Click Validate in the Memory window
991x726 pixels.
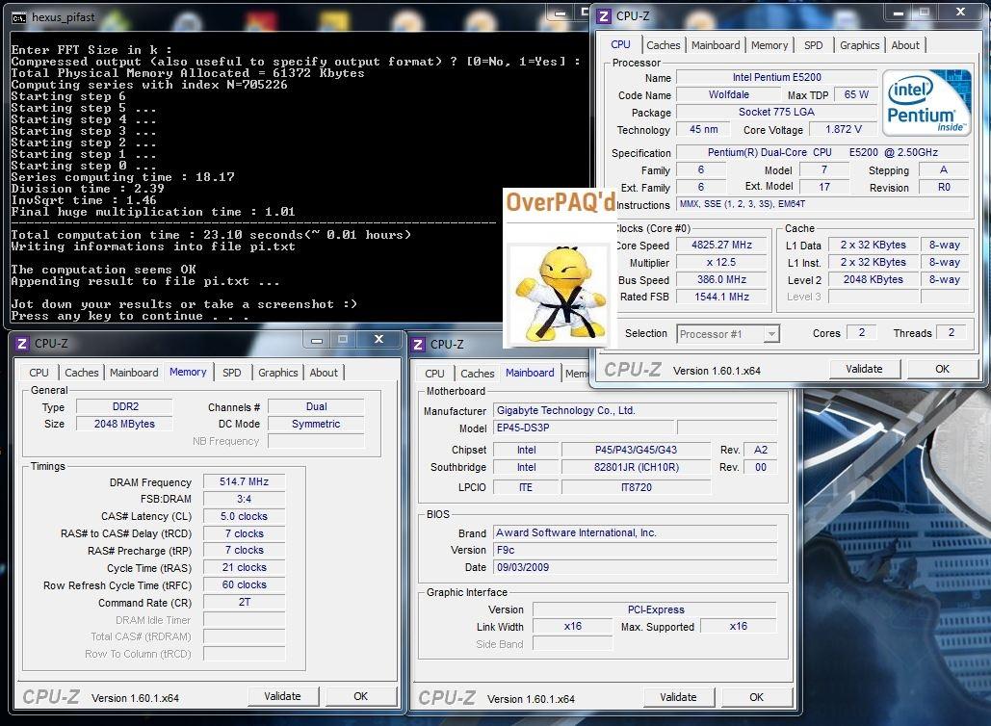[282, 696]
